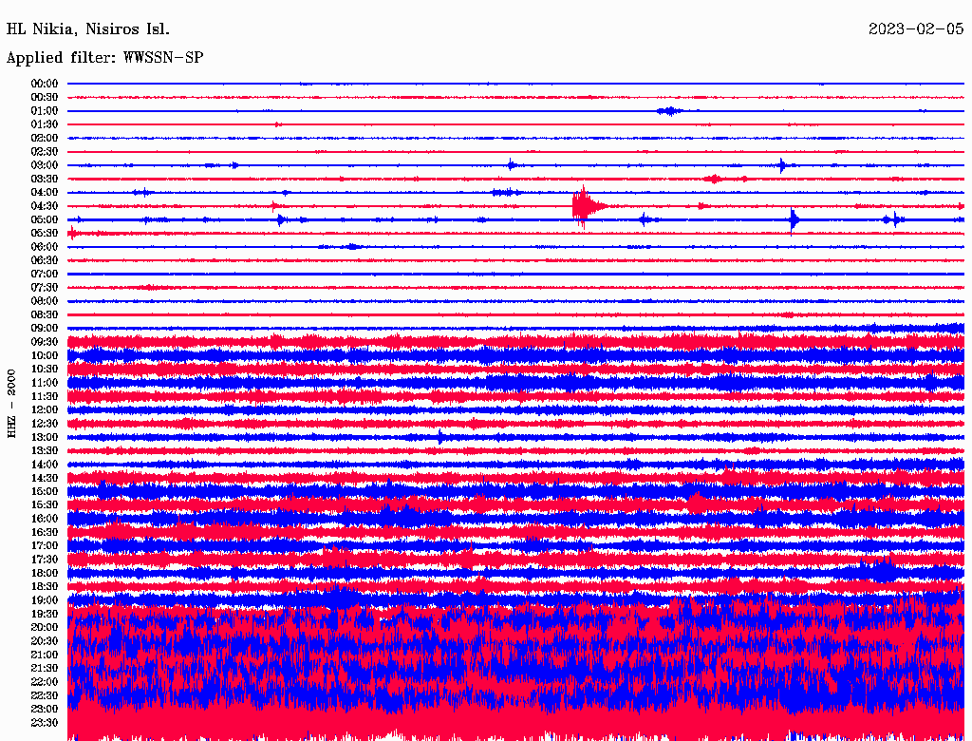Select the 09:30 time label
Image resolution: width=972 pixels, height=741 pixels.
(x=44, y=342)
